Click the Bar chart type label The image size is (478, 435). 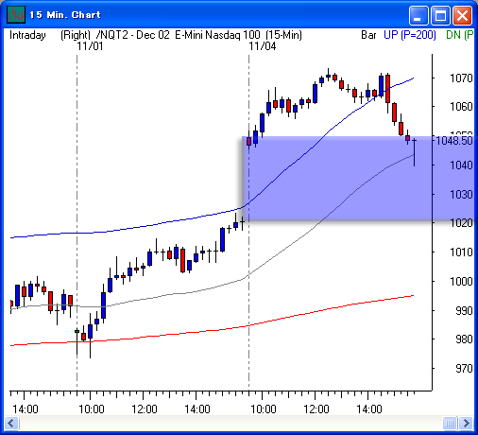click(x=368, y=35)
